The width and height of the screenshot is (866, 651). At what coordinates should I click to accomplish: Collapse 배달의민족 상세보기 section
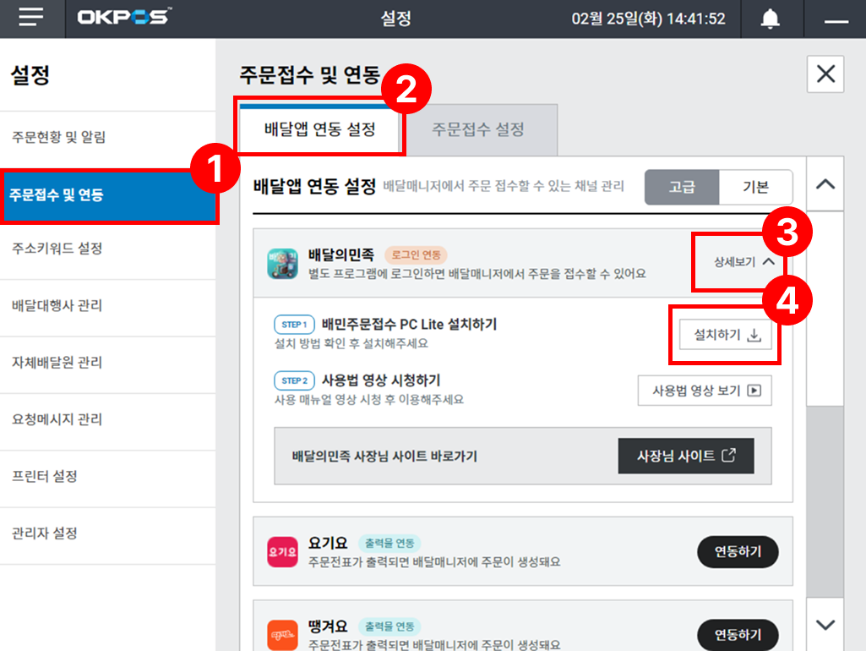[x=743, y=262]
